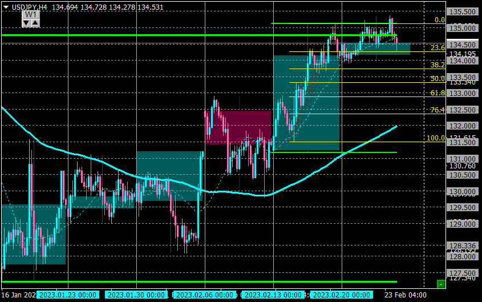482x302 pixels.
Task: Click the up arrow under W1
Action: click(35, 23)
